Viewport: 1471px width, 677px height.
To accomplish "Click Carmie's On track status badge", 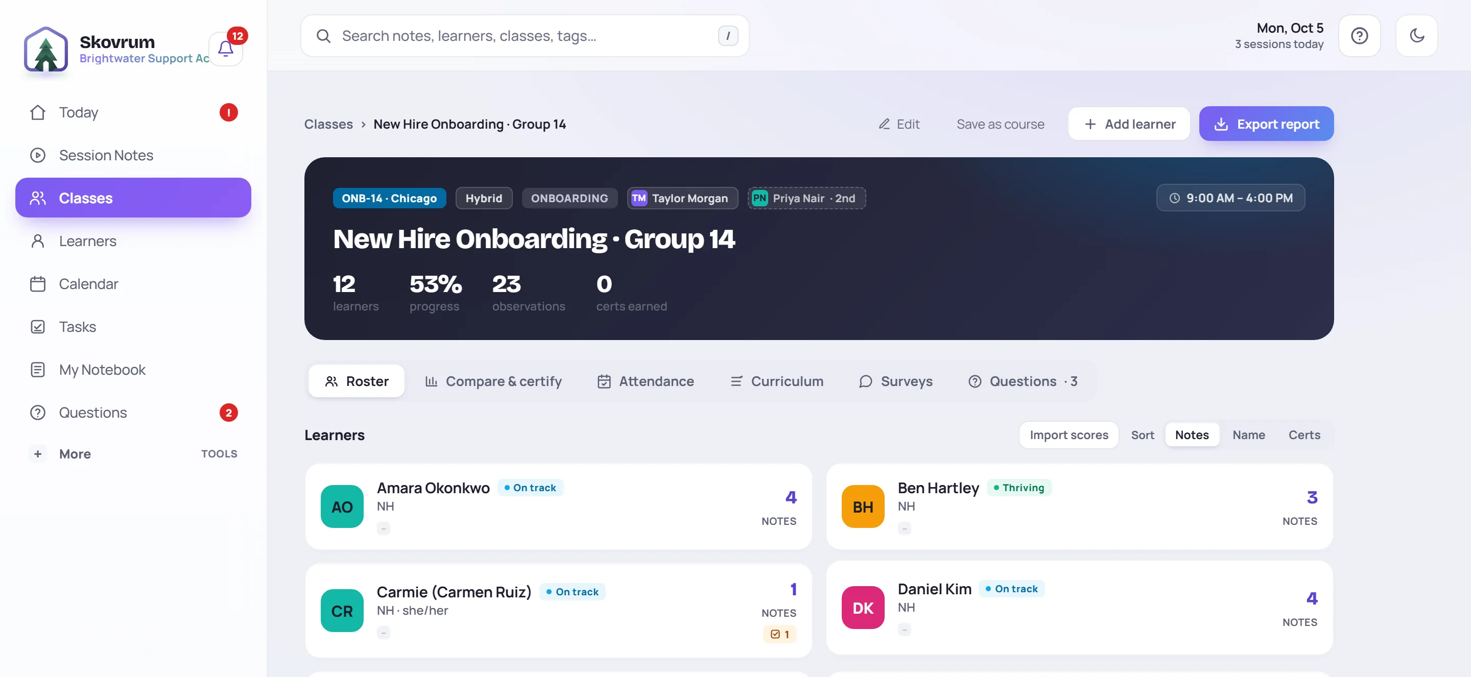I will pyautogui.click(x=572, y=592).
